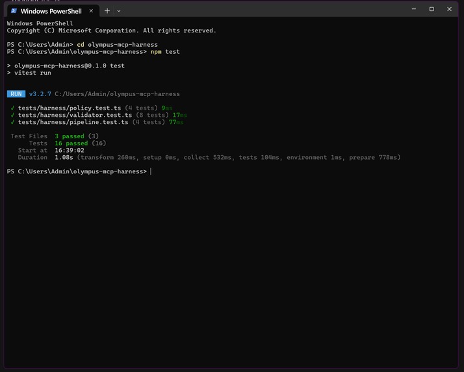Click the 'prepare 778ms' duration detail

point(373,157)
